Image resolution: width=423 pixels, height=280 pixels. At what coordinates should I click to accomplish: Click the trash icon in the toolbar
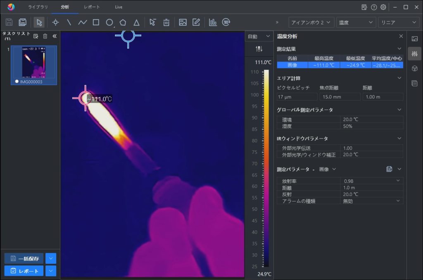(166, 22)
